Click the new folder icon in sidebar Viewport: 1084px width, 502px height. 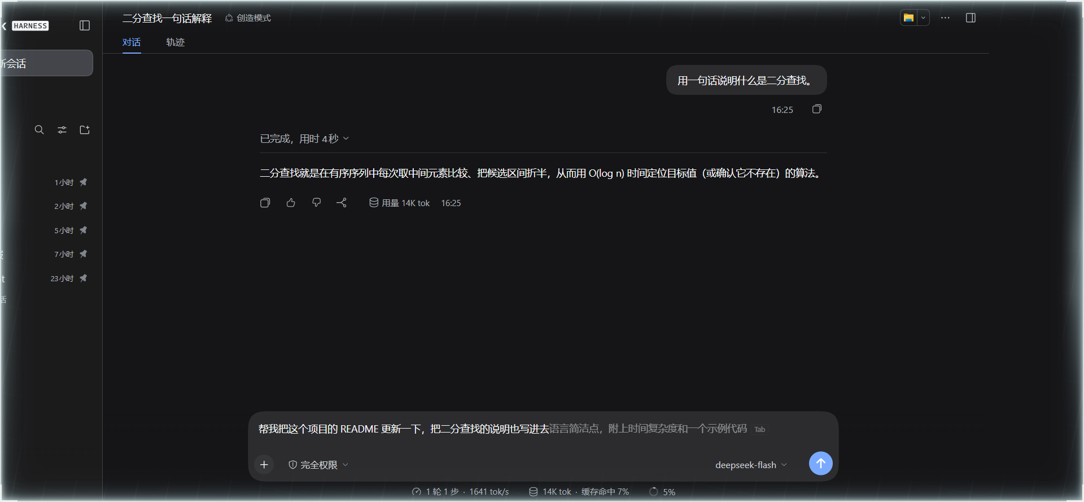(85, 130)
